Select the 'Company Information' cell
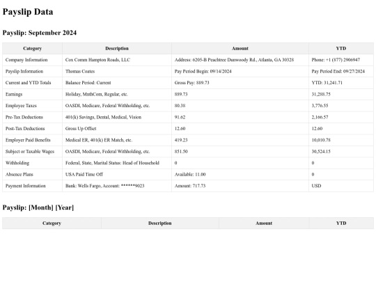 point(32,60)
